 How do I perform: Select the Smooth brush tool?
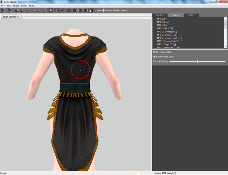(x=44, y=10)
